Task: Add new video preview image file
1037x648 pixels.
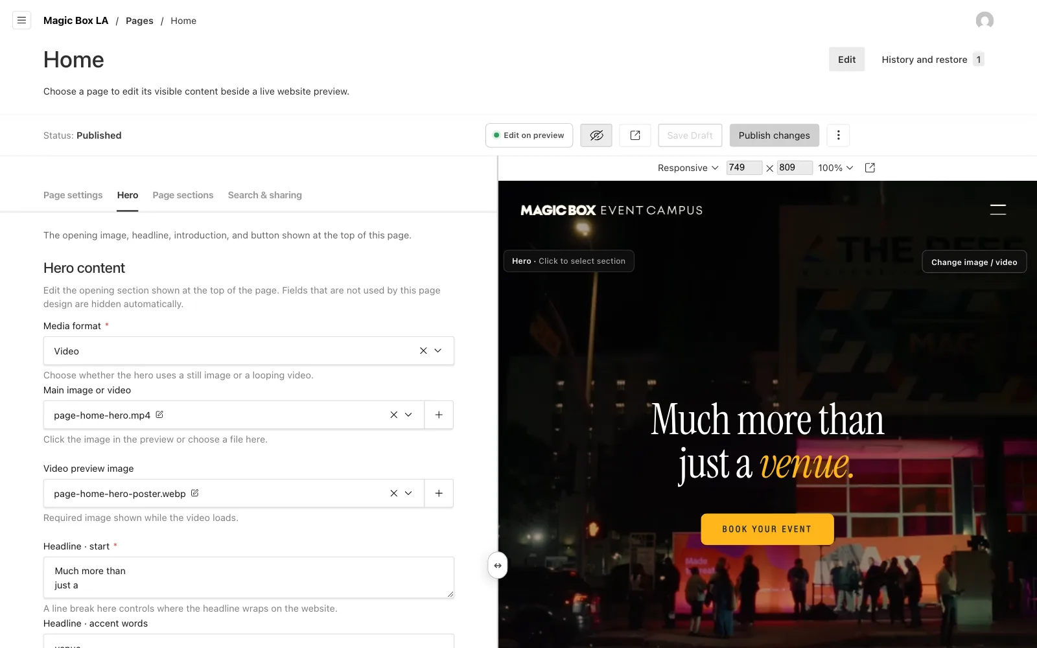Action: point(439,493)
